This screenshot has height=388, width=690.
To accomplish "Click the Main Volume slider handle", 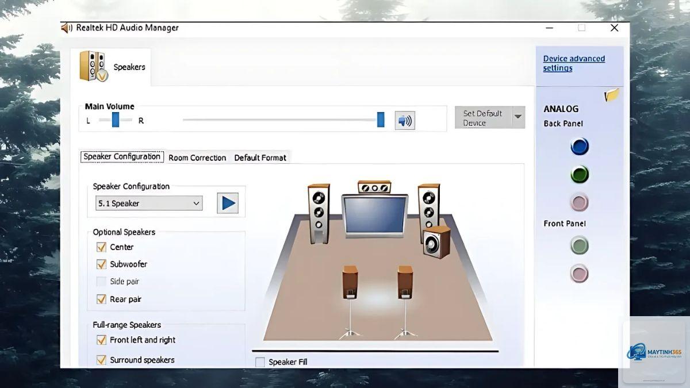I will click(381, 120).
